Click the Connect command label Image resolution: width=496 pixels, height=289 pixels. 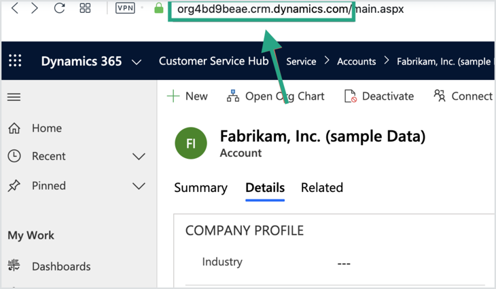tap(472, 96)
